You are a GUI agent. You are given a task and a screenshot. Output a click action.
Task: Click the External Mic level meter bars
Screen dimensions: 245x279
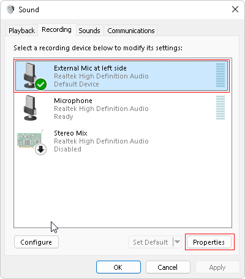click(x=221, y=75)
